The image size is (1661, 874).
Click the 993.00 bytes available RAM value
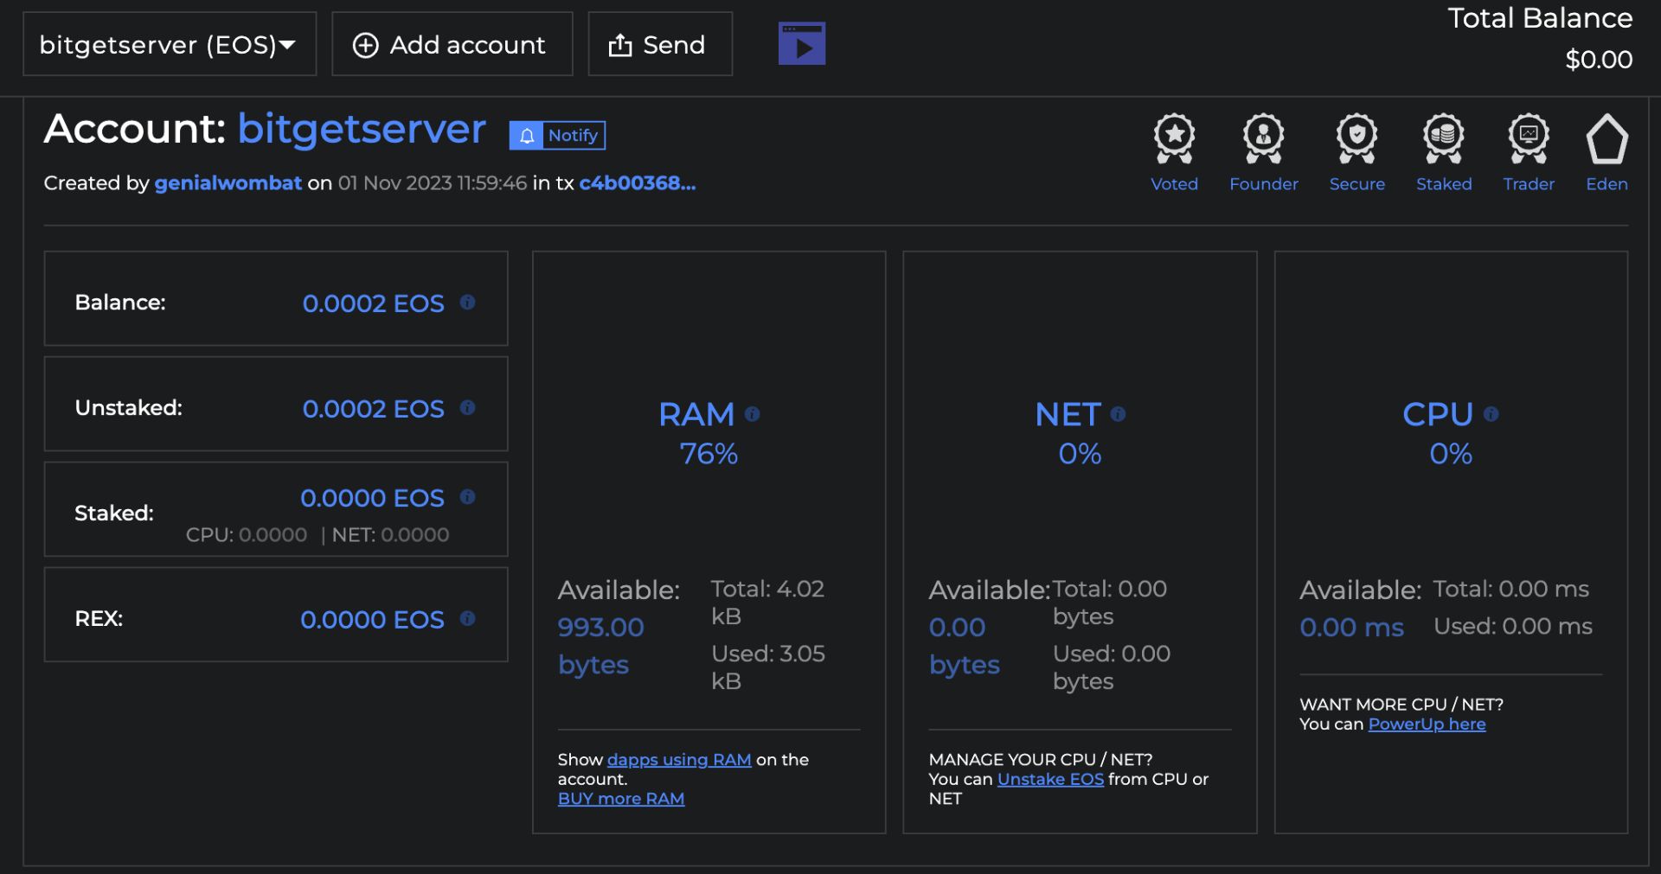click(x=601, y=646)
